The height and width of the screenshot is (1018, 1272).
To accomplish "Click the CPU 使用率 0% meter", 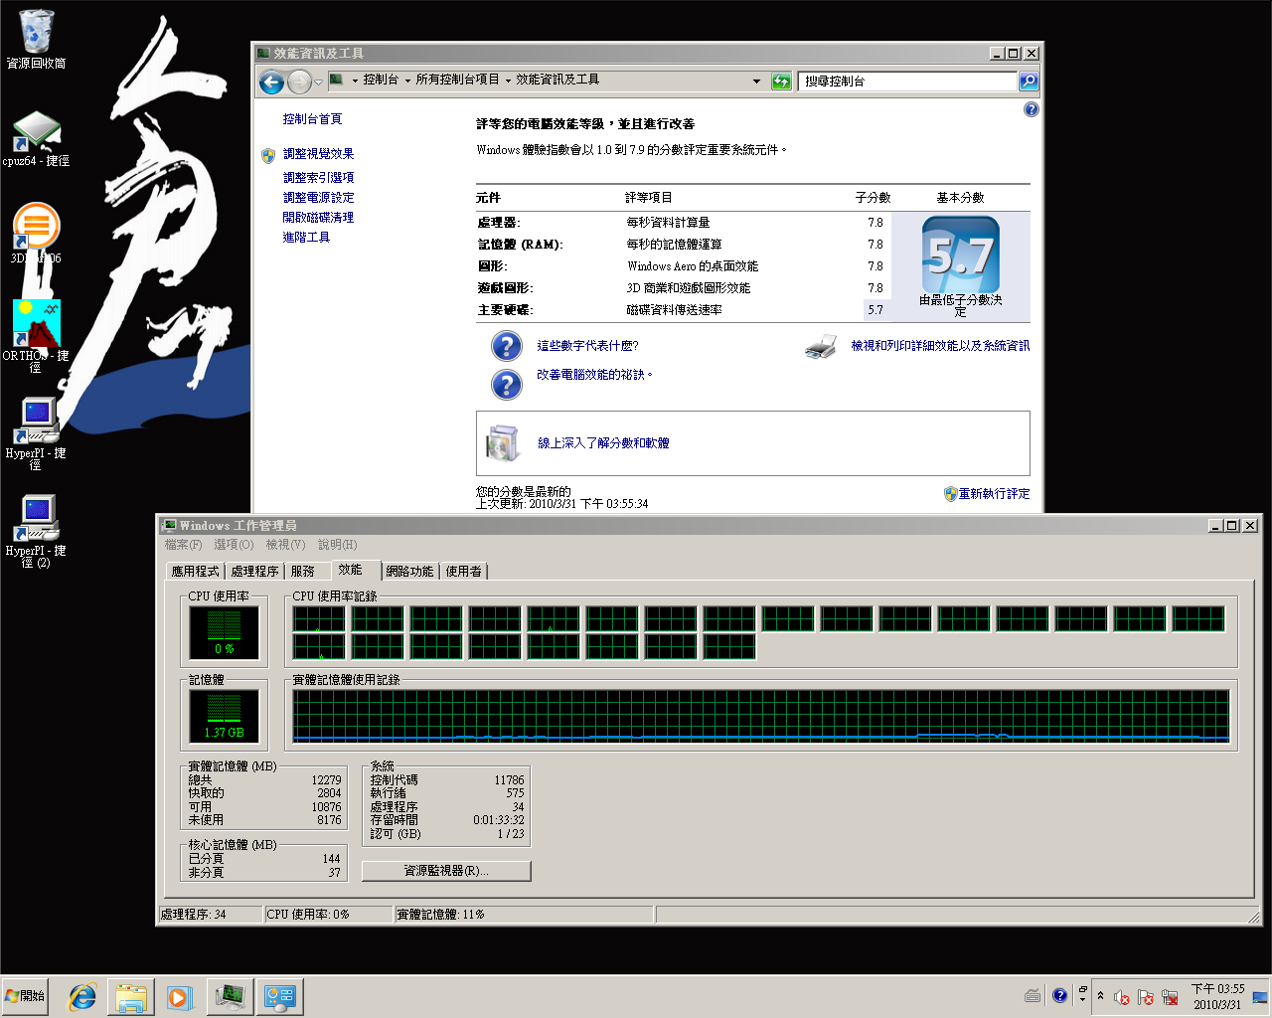I will pos(225,633).
